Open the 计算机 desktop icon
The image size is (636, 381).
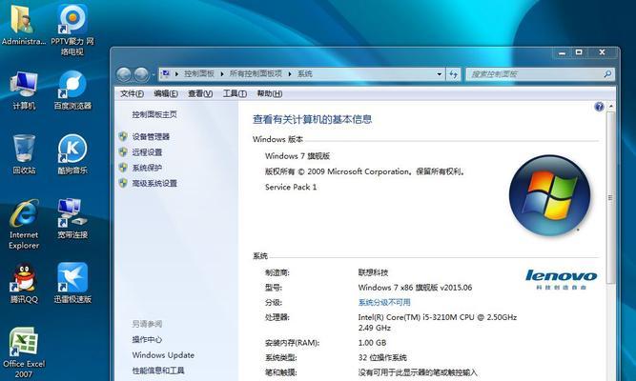tap(24, 90)
